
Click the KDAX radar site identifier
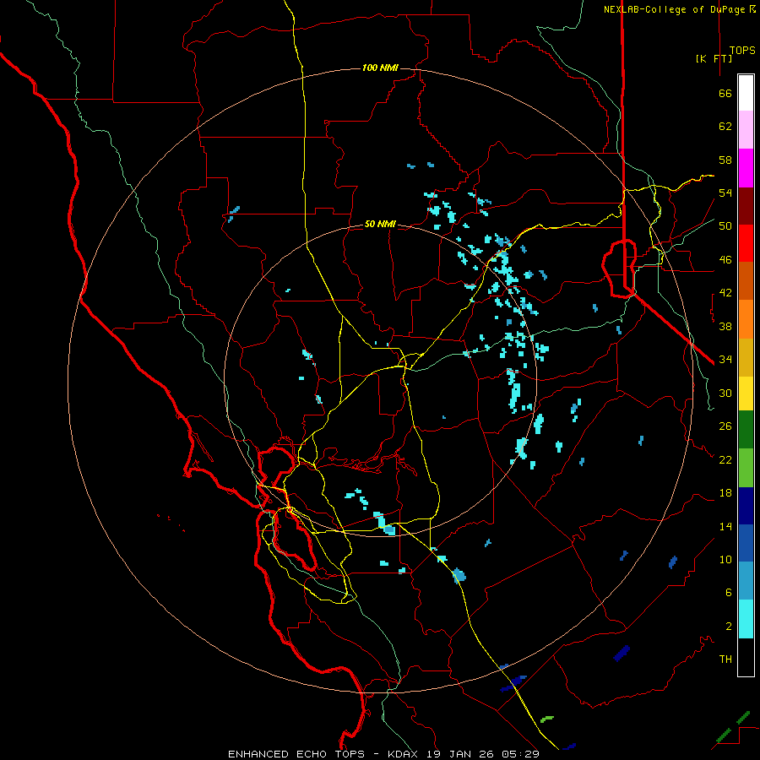(x=404, y=754)
